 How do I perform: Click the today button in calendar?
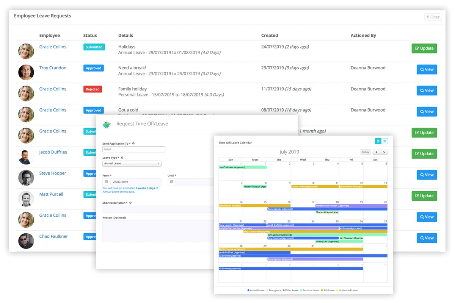point(366,152)
